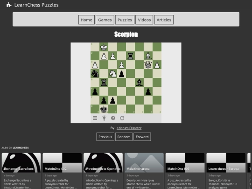Click the Introduction to Openings description text
Screen dimensions: 252x189
[102, 184]
